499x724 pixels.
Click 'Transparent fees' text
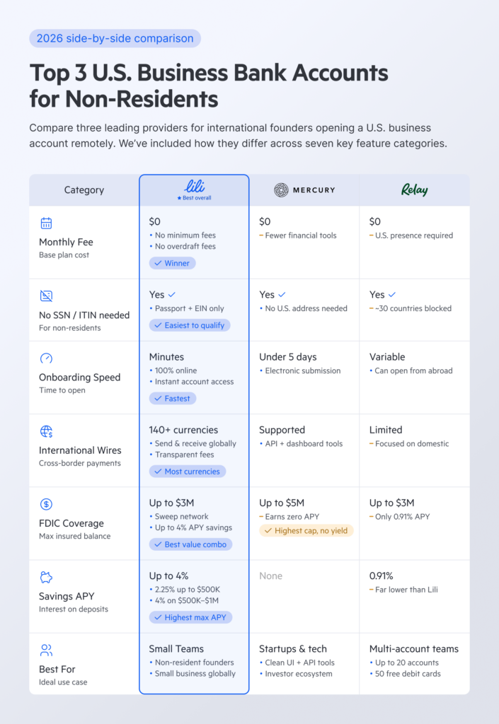pos(184,455)
